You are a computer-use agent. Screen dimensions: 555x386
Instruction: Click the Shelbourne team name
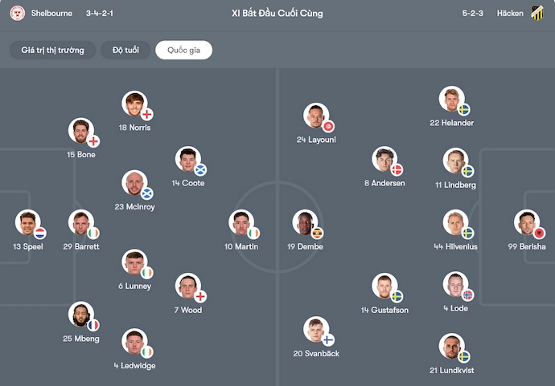coord(51,13)
